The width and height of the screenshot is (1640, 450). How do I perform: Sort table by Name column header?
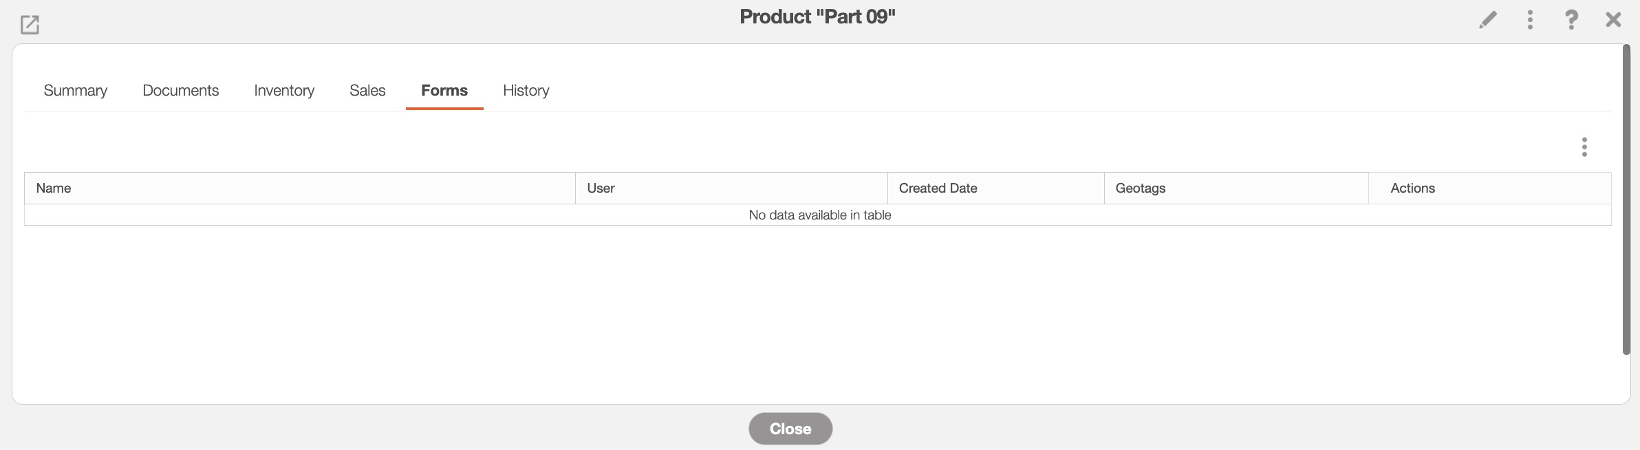[54, 189]
